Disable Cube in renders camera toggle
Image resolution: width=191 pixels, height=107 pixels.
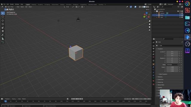click(x=182, y=15)
